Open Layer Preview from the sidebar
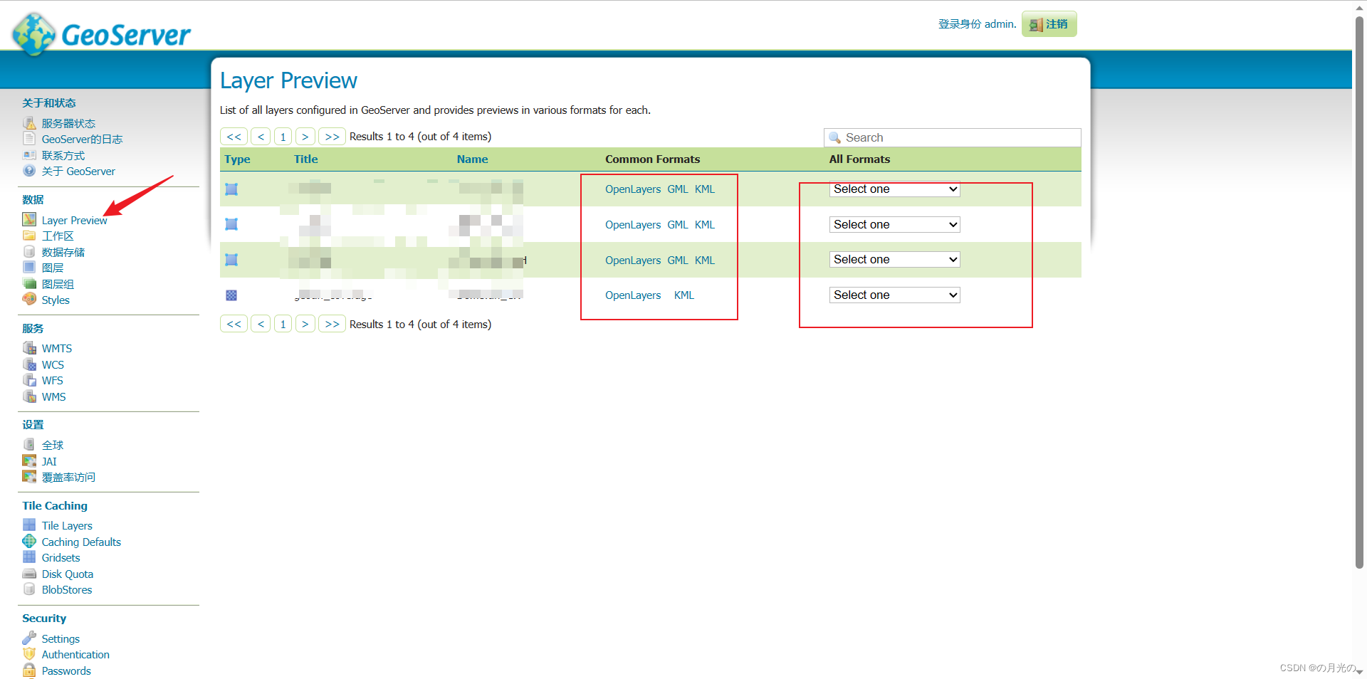Viewport: 1367px width, 679px height. 74,221
